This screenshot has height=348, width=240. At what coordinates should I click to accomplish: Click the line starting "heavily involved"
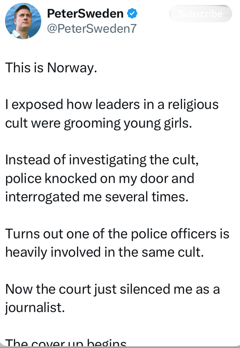(x=104, y=252)
